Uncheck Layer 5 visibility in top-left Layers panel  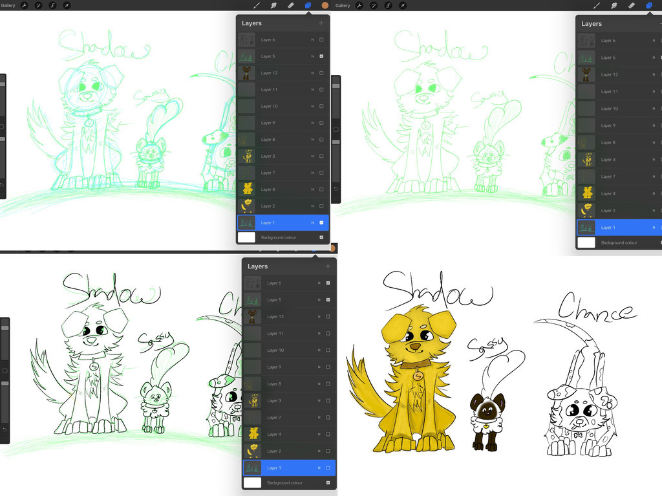pos(321,56)
